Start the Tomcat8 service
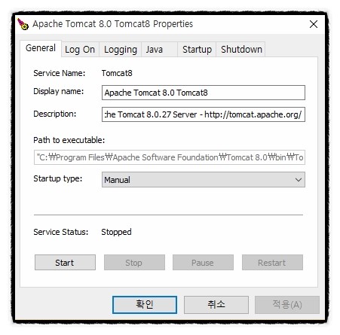Viewport: 340px width, 335px height. [x=65, y=263]
